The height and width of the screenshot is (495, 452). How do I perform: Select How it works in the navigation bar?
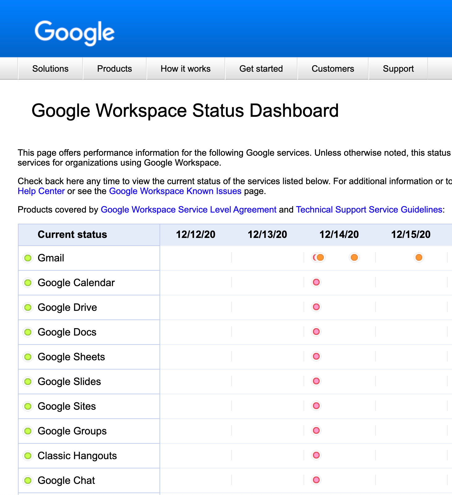185,69
